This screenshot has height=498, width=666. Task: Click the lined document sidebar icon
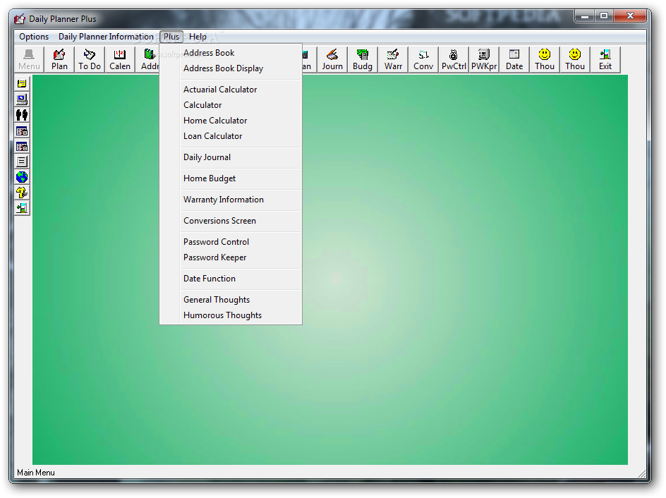pyautogui.click(x=22, y=162)
